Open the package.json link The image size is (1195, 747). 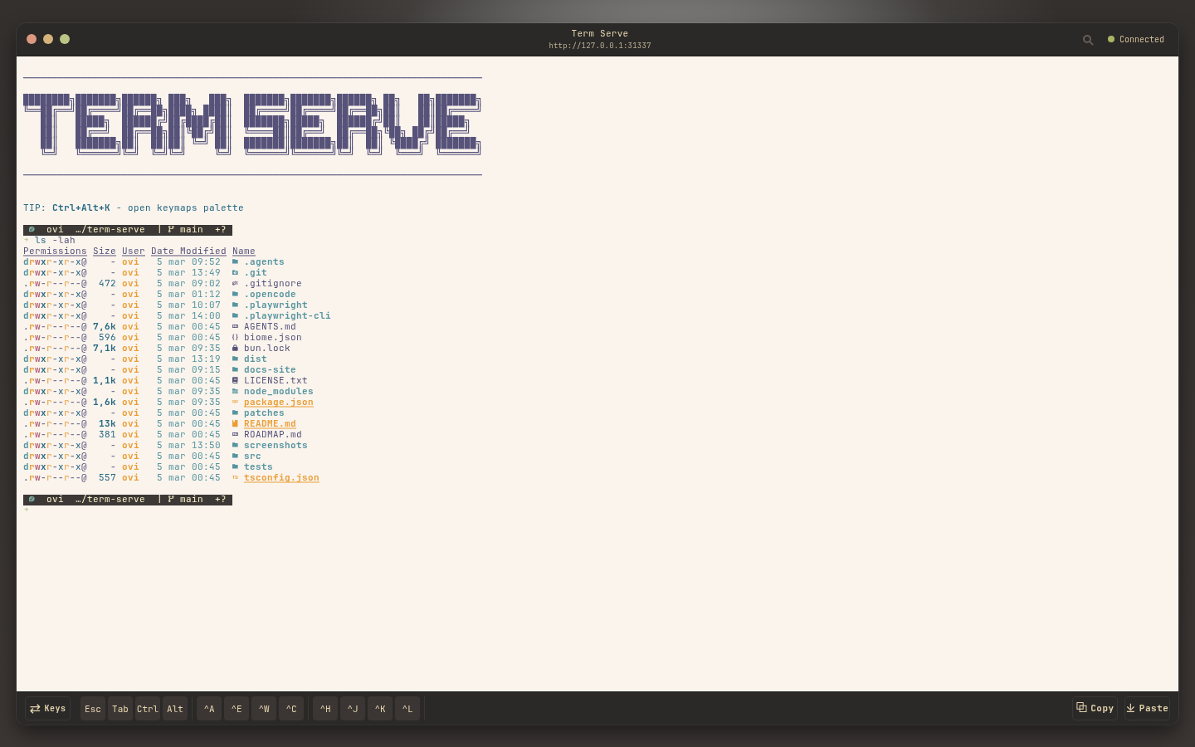coord(278,402)
